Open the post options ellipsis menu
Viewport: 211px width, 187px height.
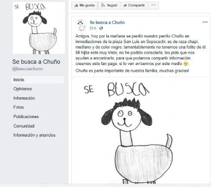205,22
